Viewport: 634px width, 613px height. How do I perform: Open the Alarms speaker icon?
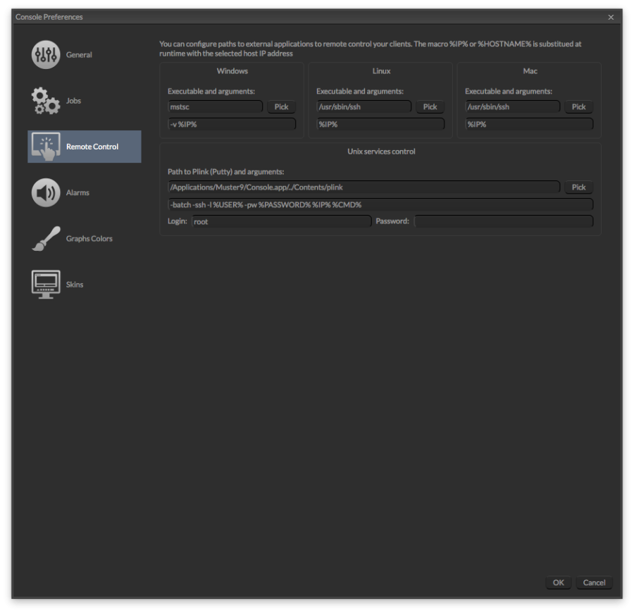(45, 192)
